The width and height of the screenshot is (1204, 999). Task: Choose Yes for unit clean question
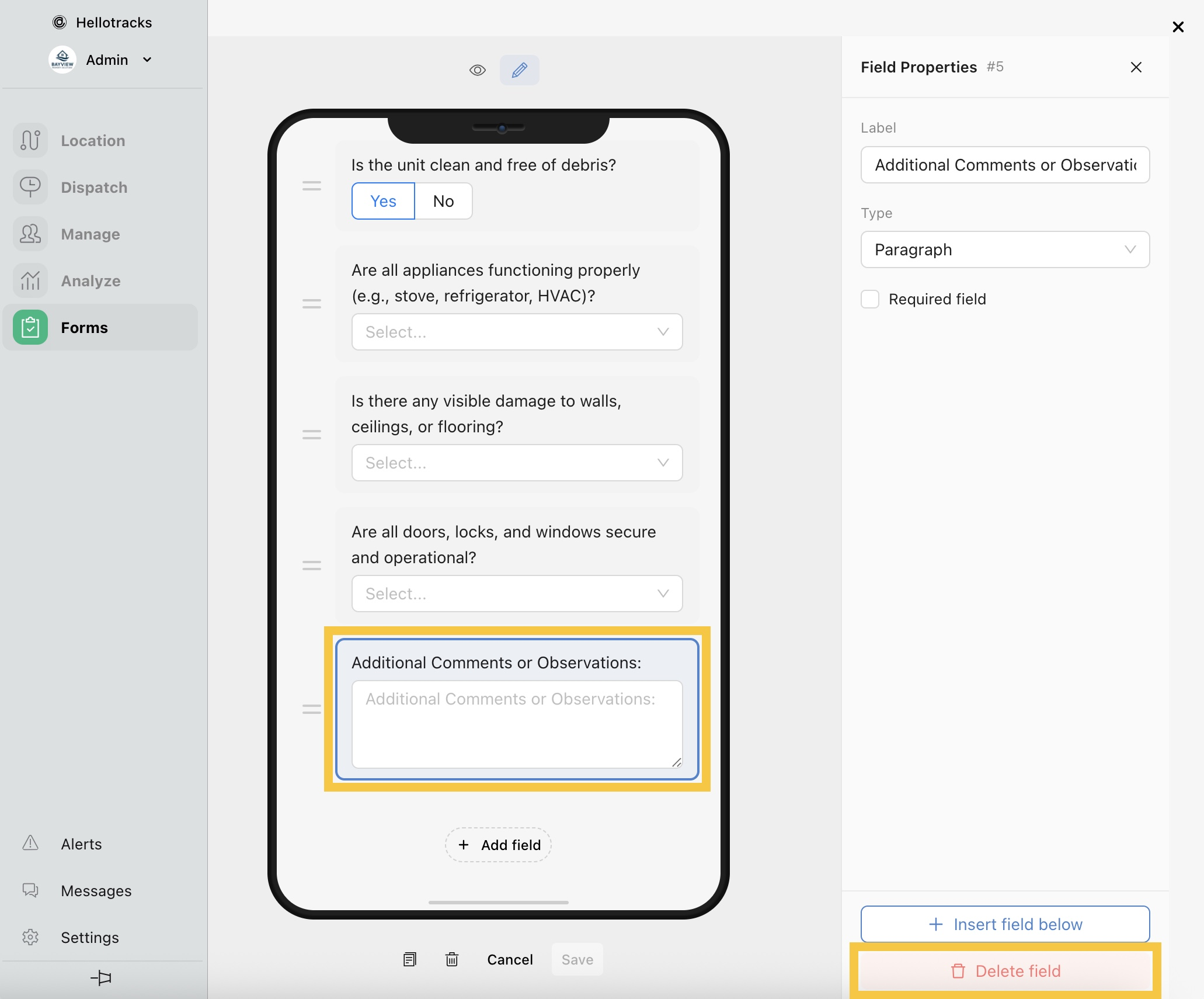[383, 201]
